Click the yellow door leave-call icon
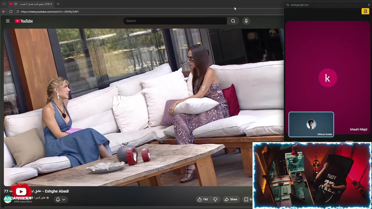Image resolution: width=372 pixels, height=209 pixels. pos(365,11)
